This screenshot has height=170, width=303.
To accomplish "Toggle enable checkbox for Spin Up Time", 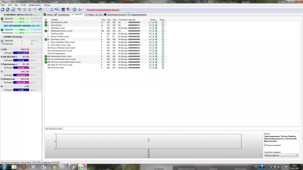I will click(x=163, y=25).
